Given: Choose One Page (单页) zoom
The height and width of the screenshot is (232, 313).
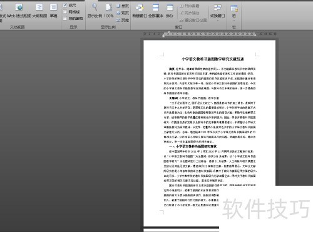Looking at the screenshot, I should [123, 6].
